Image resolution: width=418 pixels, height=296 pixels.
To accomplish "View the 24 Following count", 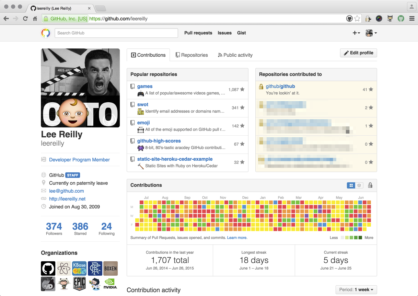I will (106, 229).
